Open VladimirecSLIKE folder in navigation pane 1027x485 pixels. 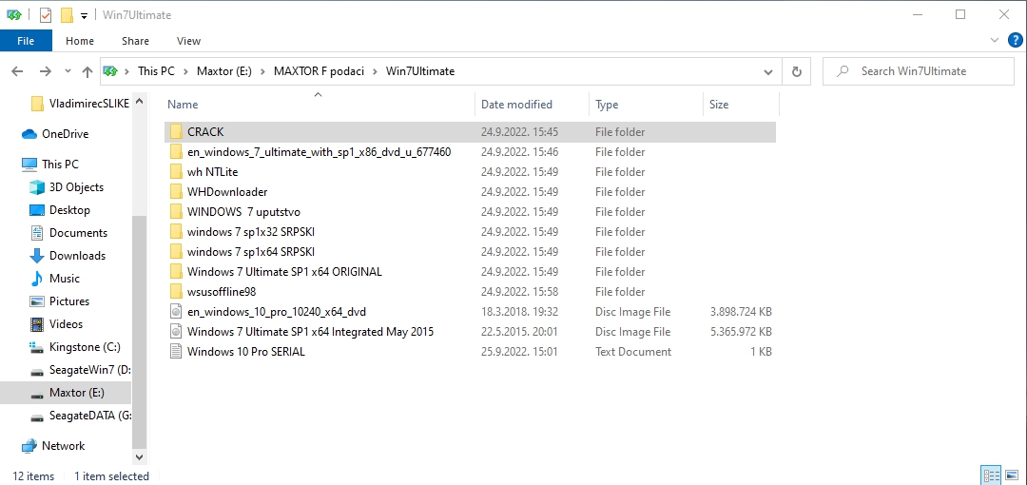click(x=88, y=103)
